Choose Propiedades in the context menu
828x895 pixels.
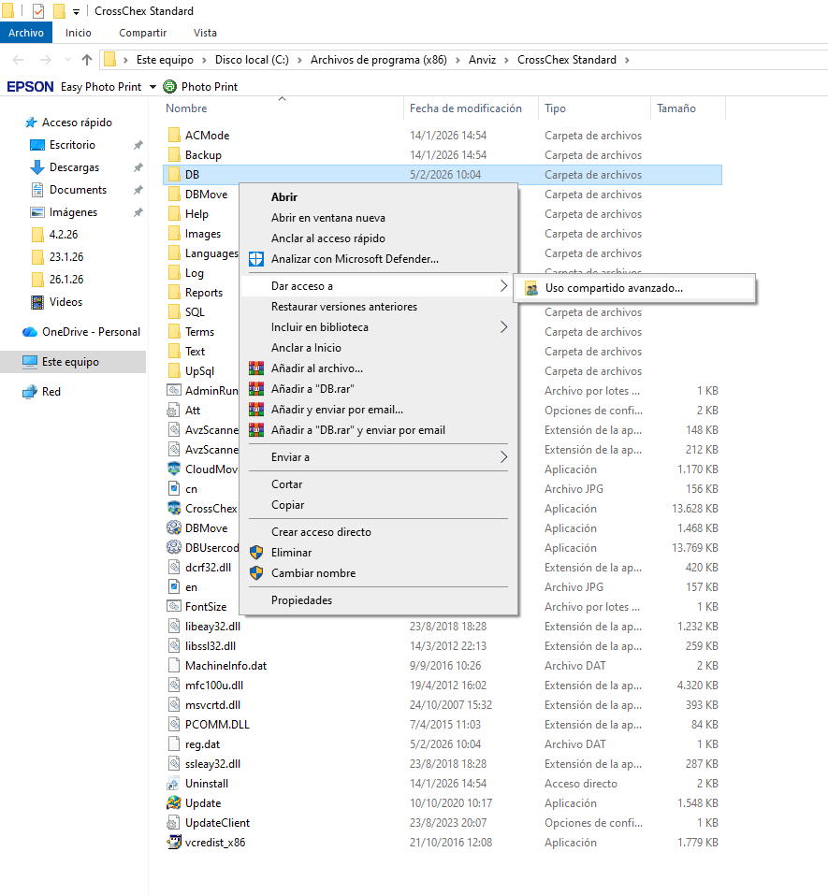coord(379,600)
